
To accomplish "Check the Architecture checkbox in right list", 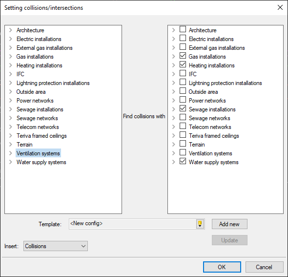I will pyautogui.click(x=183, y=29).
